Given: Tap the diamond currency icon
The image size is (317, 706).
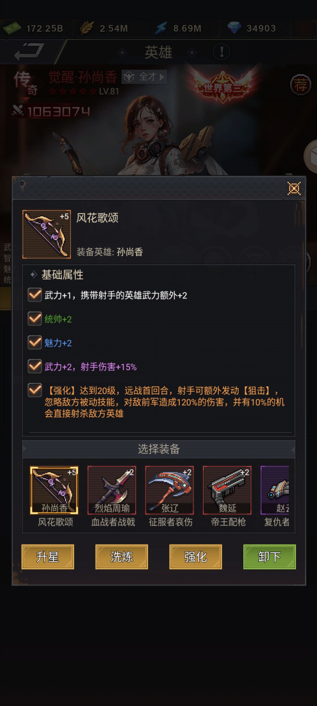Looking at the screenshot, I should pos(234,29).
